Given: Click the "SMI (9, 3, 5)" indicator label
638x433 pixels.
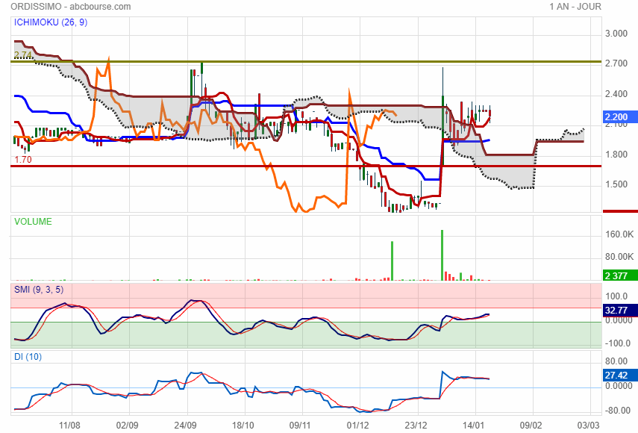Looking at the screenshot, I should pos(39,290).
